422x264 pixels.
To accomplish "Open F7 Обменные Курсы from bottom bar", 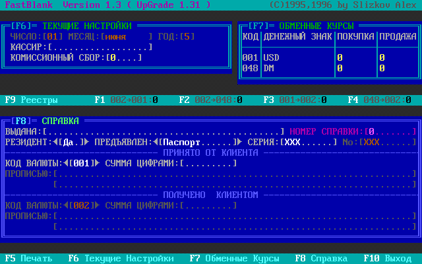I will (x=233, y=259).
